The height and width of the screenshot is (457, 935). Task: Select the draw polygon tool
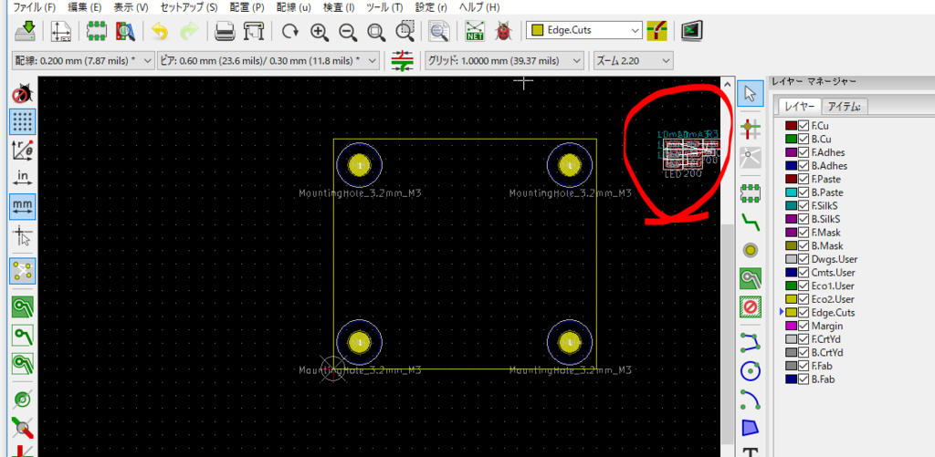750,428
